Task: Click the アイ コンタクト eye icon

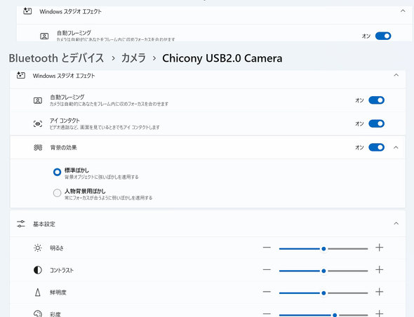Action: [38, 124]
